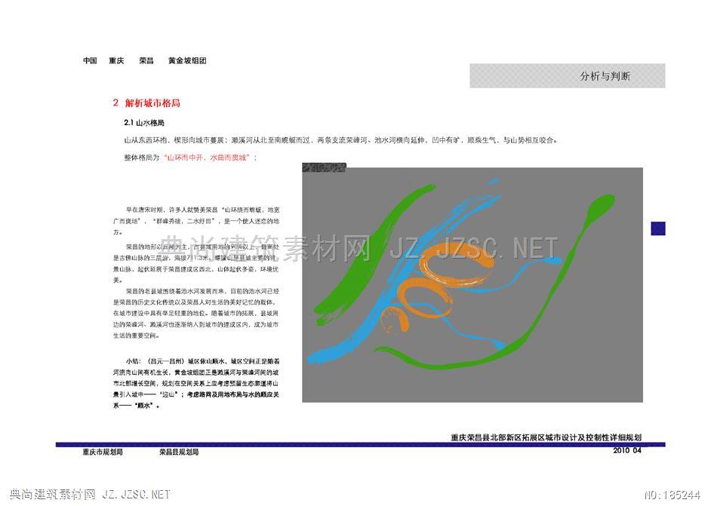This screenshot has width=717, height=506.
Task: Click the 荣昌县规划局 footer text
Action: tap(178, 452)
